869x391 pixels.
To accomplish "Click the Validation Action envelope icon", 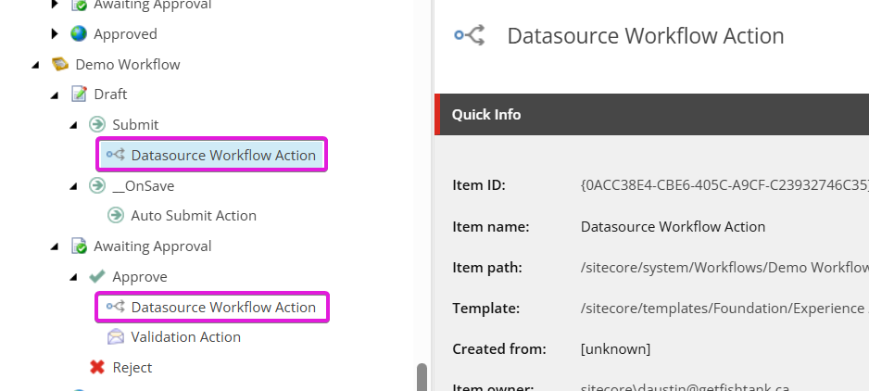I will (x=116, y=336).
